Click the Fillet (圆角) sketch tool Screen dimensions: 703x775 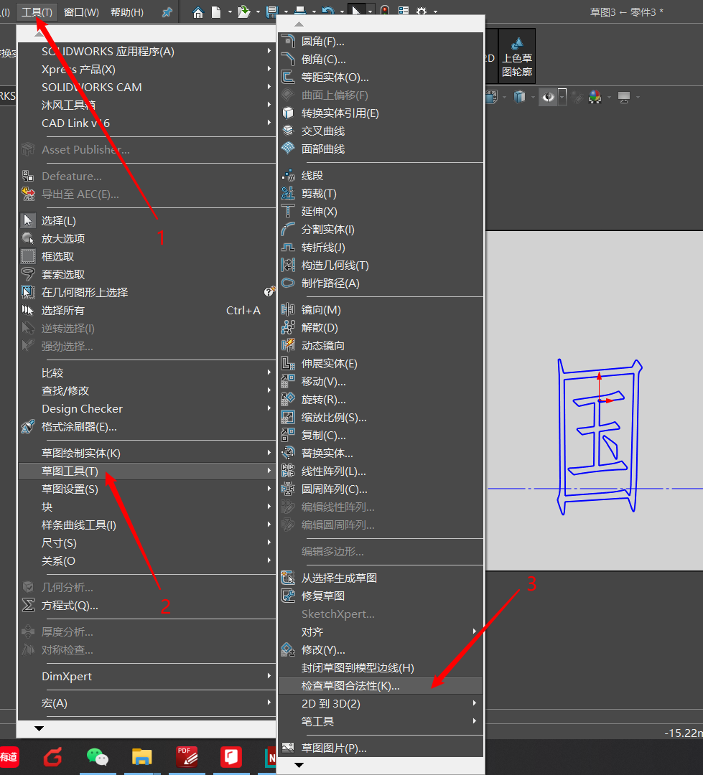(381, 42)
